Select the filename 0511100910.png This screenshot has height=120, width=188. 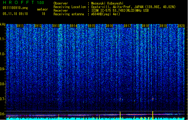(x=15, y=8)
